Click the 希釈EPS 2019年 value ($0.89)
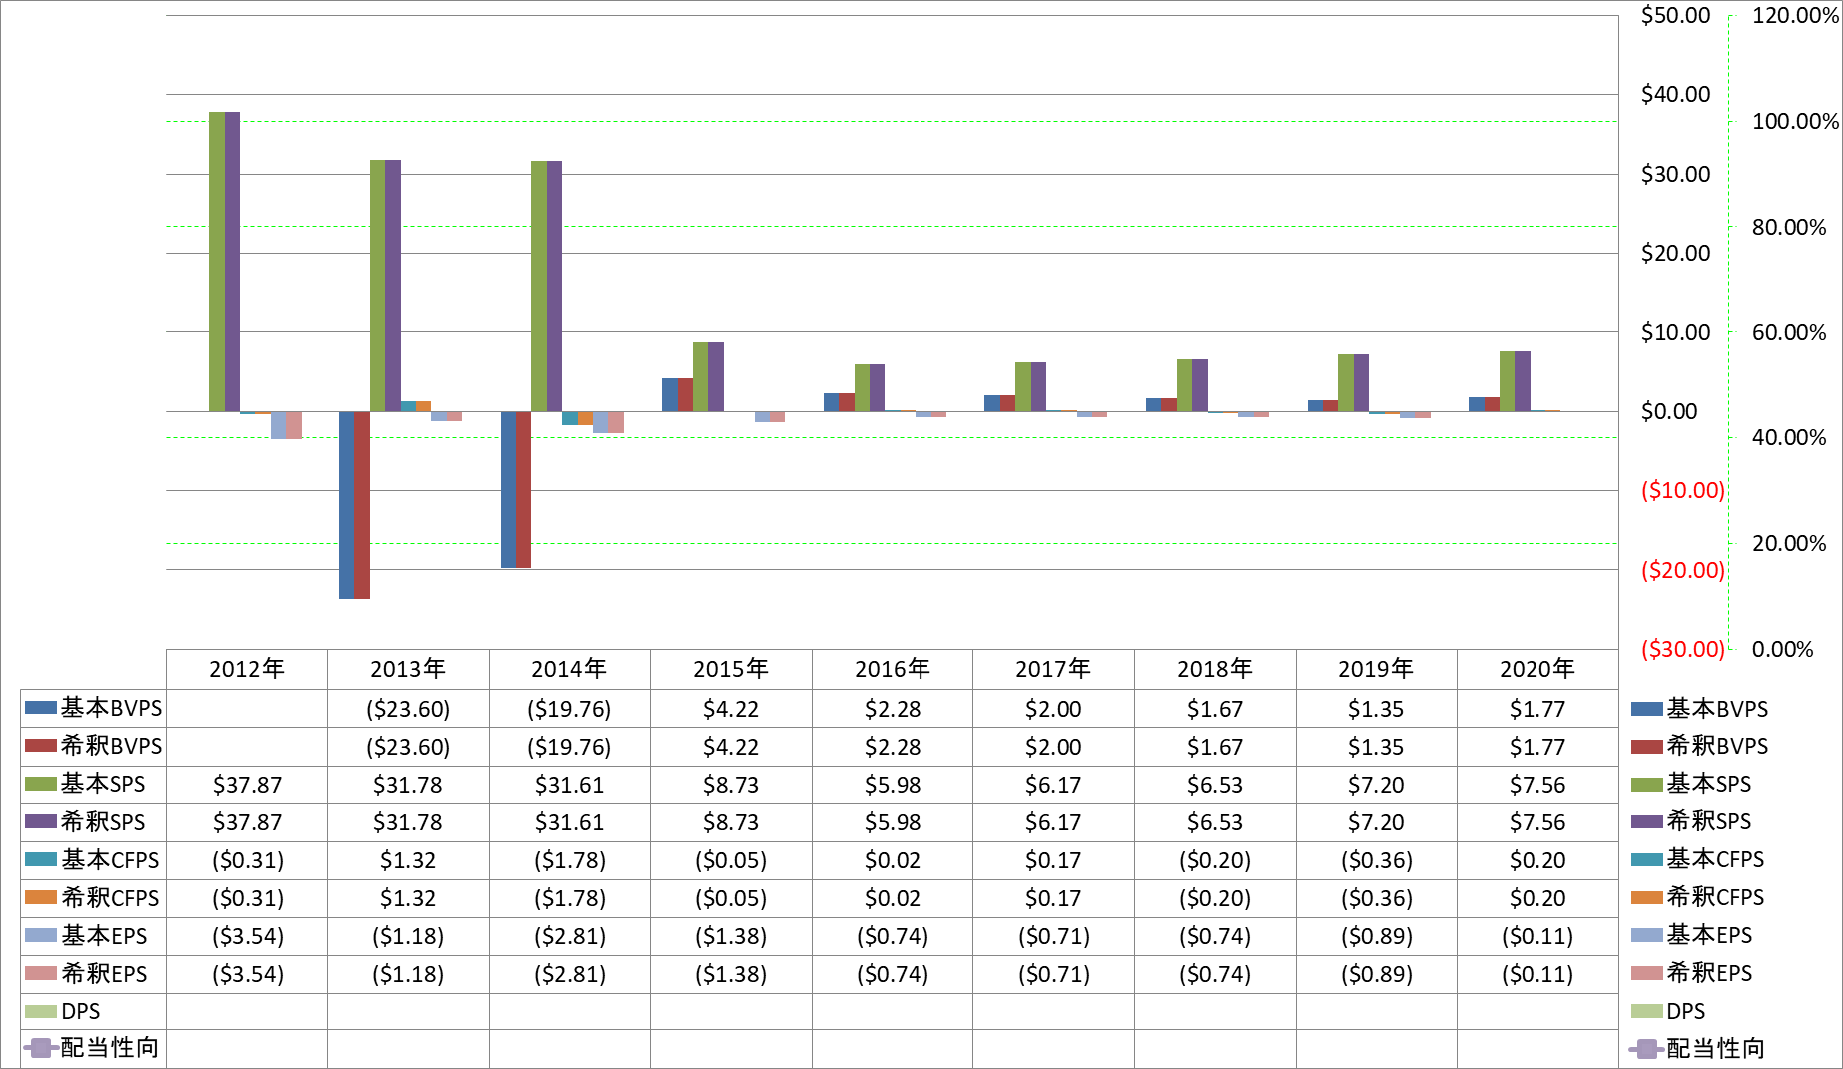This screenshot has height=1069, width=1843. [1376, 974]
